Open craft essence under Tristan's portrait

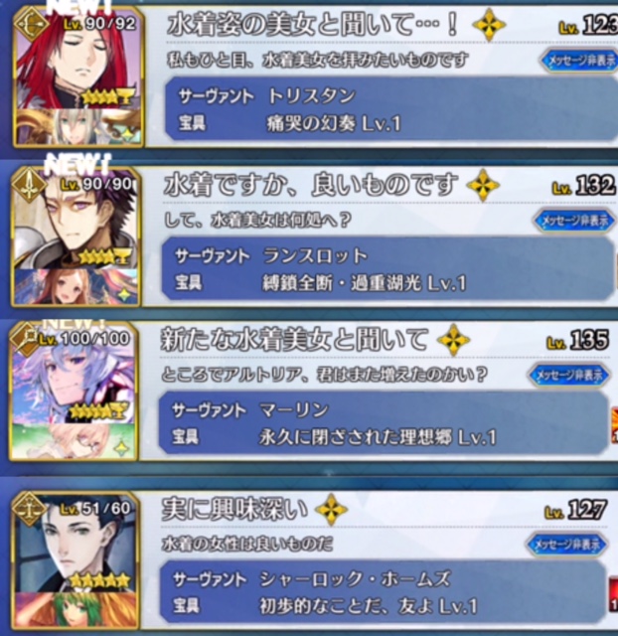78,126
